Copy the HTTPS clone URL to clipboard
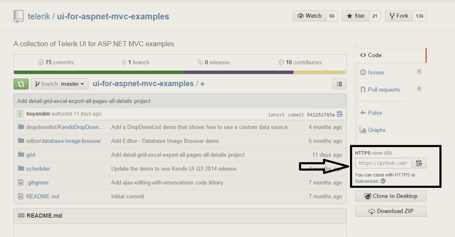The height and width of the screenshot is (237, 455). coord(419,163)
